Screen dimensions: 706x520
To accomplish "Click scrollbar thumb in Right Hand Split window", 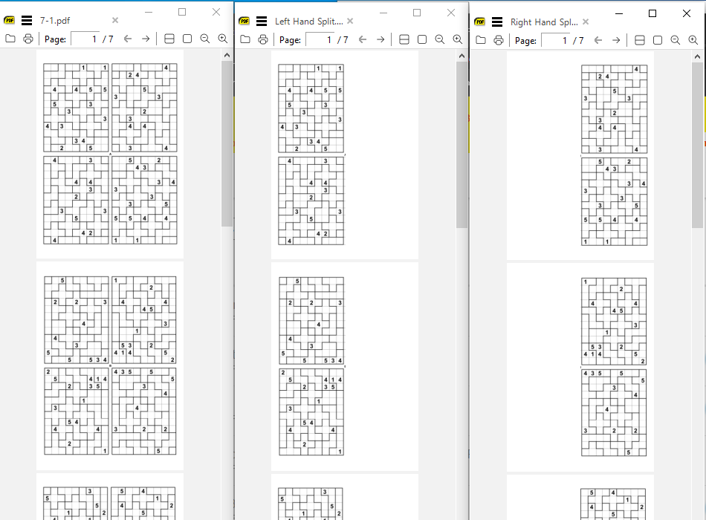I will (697, 146).
